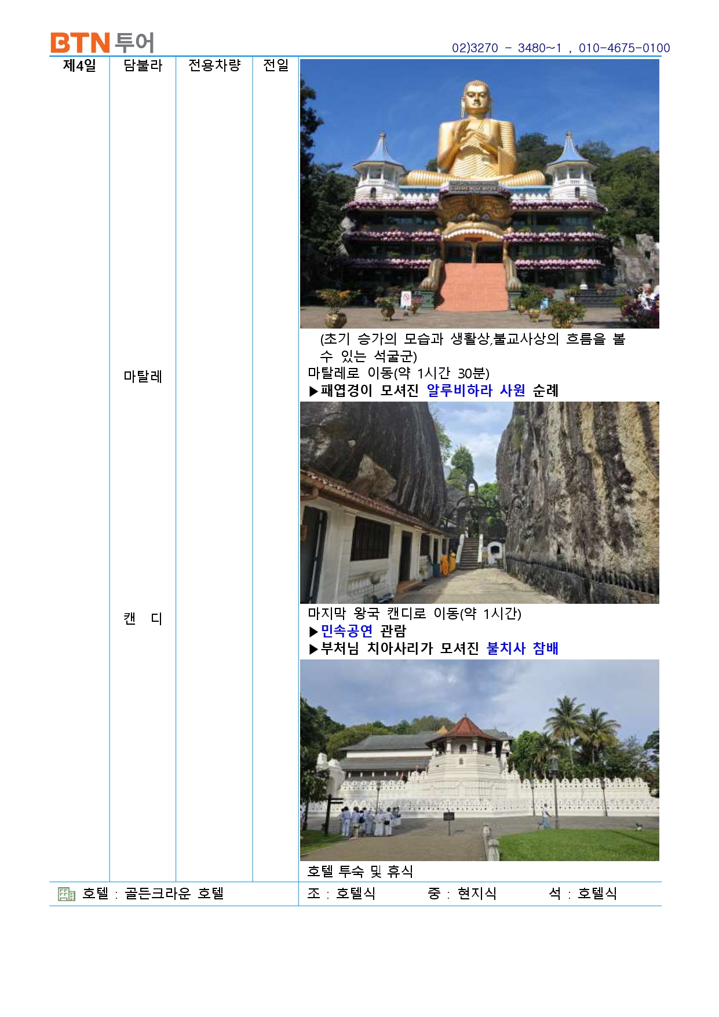
Task: Click the BTN 투어 logo
Action: coord(102,43)
